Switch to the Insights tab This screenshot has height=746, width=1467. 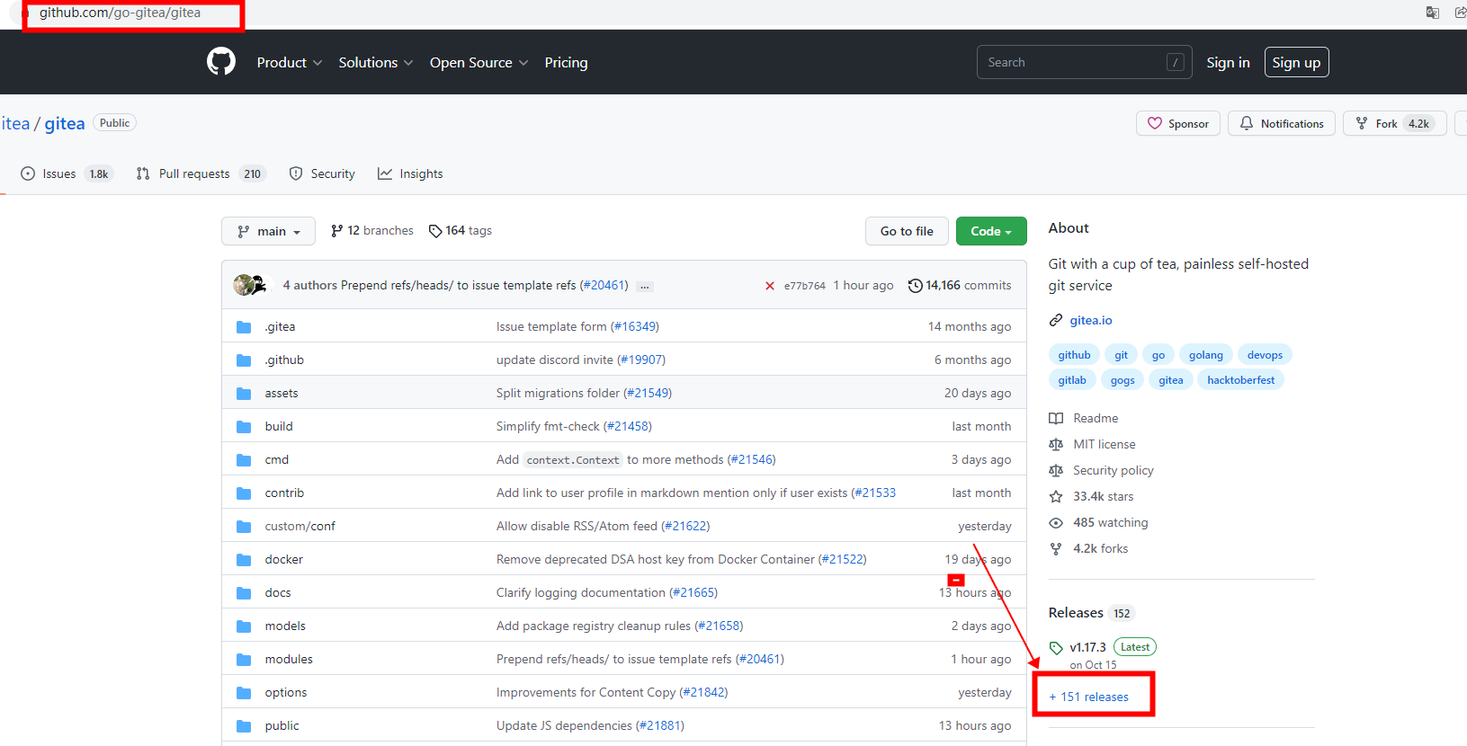[x=410, y=173]
